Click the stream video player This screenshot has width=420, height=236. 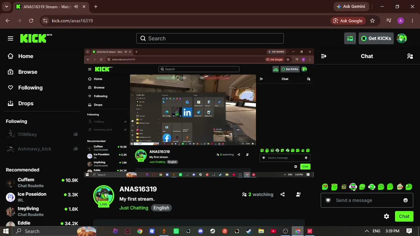point(199,113)
